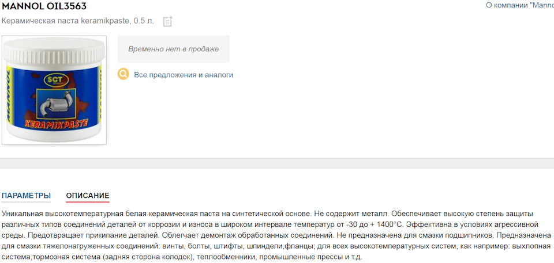Click the Керамическая паста keramikpaste subtitle
This screenshot has height=263, width=554.
[x=78, y=21]
